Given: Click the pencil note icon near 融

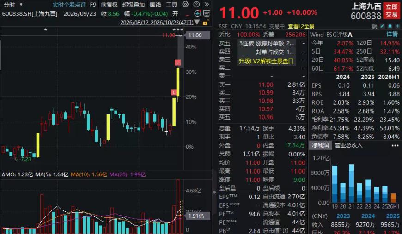Looking at the screenshot, I should 382,26.
